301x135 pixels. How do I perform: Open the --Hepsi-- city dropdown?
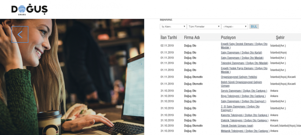coord(234,27)
